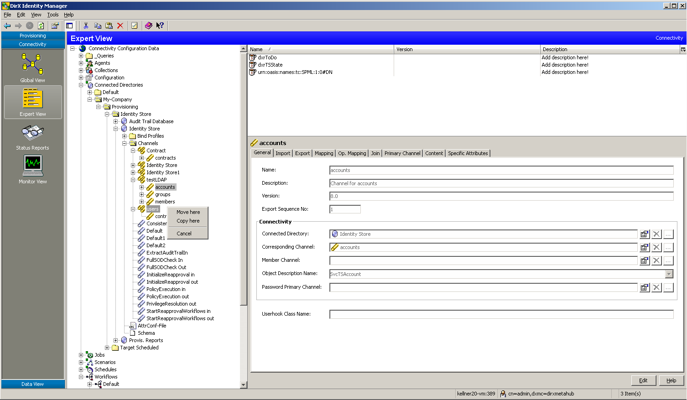
Task: Switch to Global View in the sidebar
Action: point(33,68)
